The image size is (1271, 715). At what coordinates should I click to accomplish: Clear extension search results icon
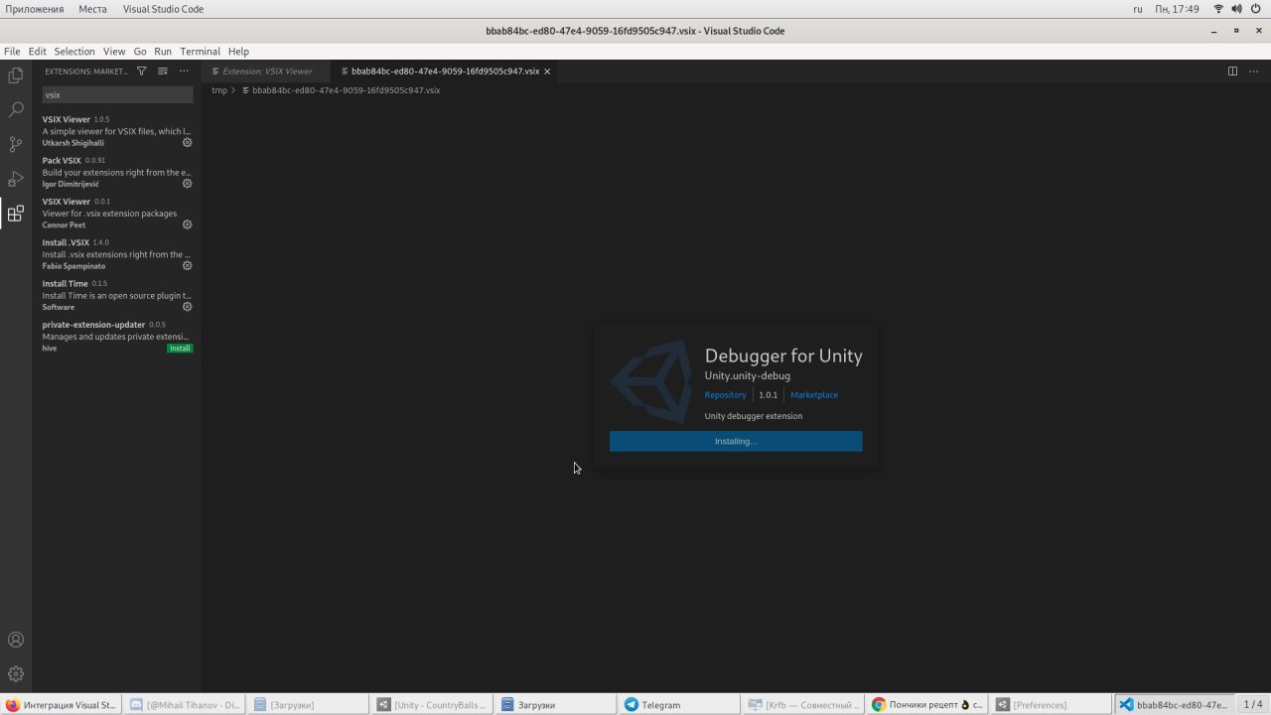pyautogui.click(x=163, y=71)
